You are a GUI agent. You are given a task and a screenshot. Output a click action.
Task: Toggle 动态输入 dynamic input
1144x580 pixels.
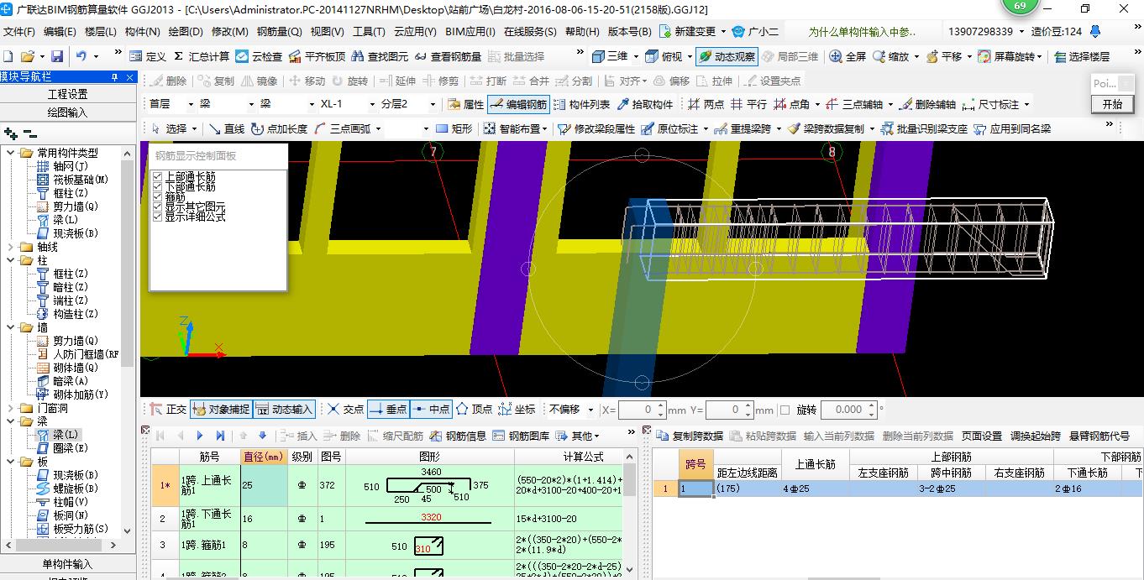[284, 410]
